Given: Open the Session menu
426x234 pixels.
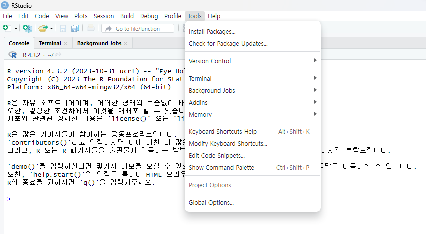Looking at the screenshot, I should point(104,16).
